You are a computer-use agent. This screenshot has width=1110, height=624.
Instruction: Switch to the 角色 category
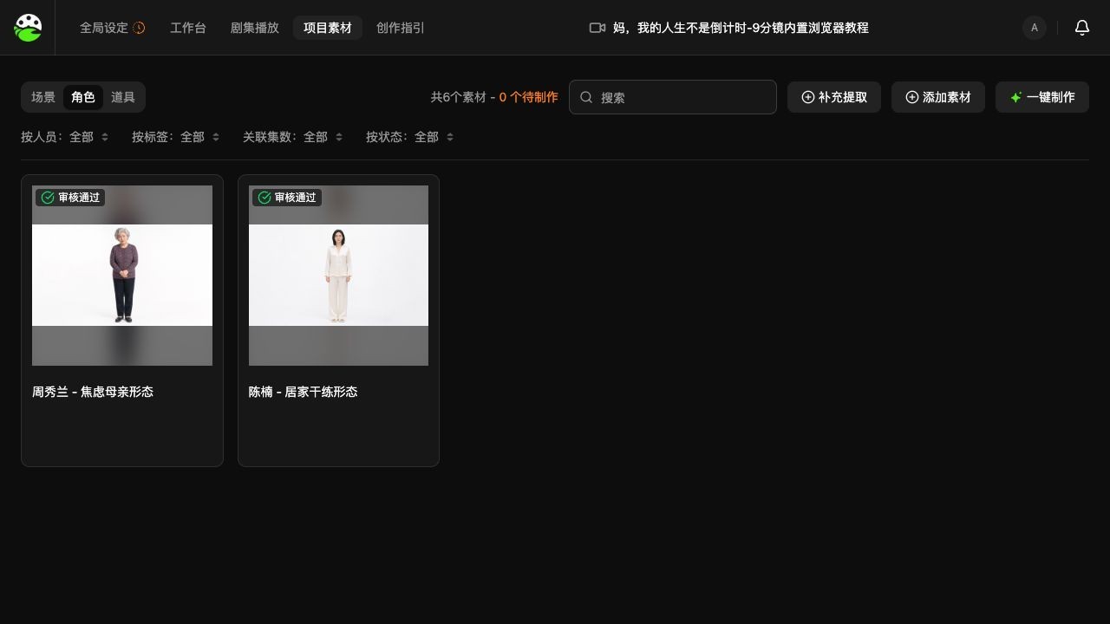click(83, 97)
